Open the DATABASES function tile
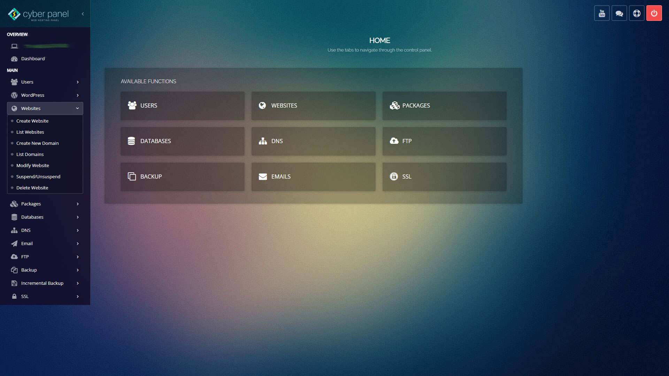The width and height of the screenshot is (669, 376). (x=182, y=141)
